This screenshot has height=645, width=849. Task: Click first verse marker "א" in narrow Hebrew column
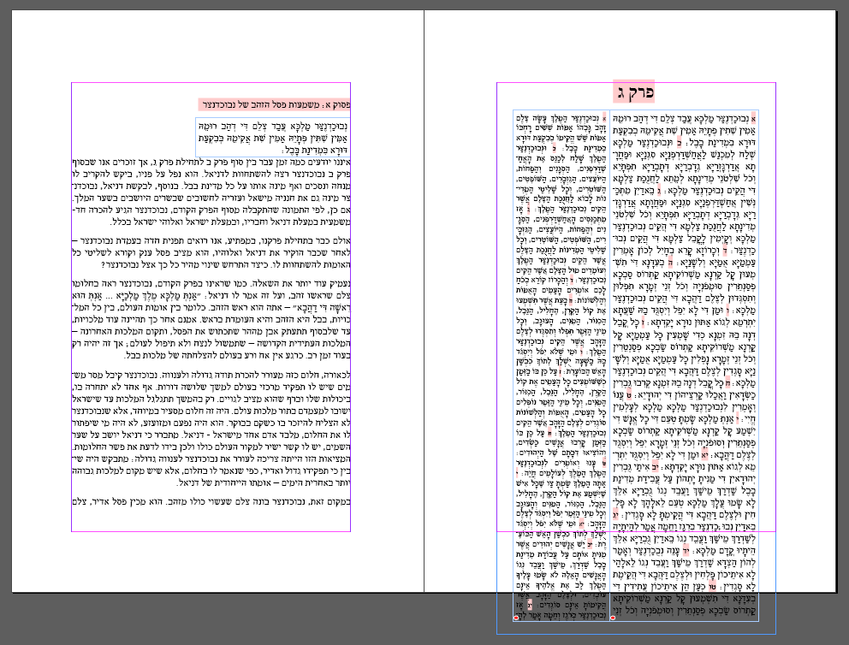[x=605, y=117]
